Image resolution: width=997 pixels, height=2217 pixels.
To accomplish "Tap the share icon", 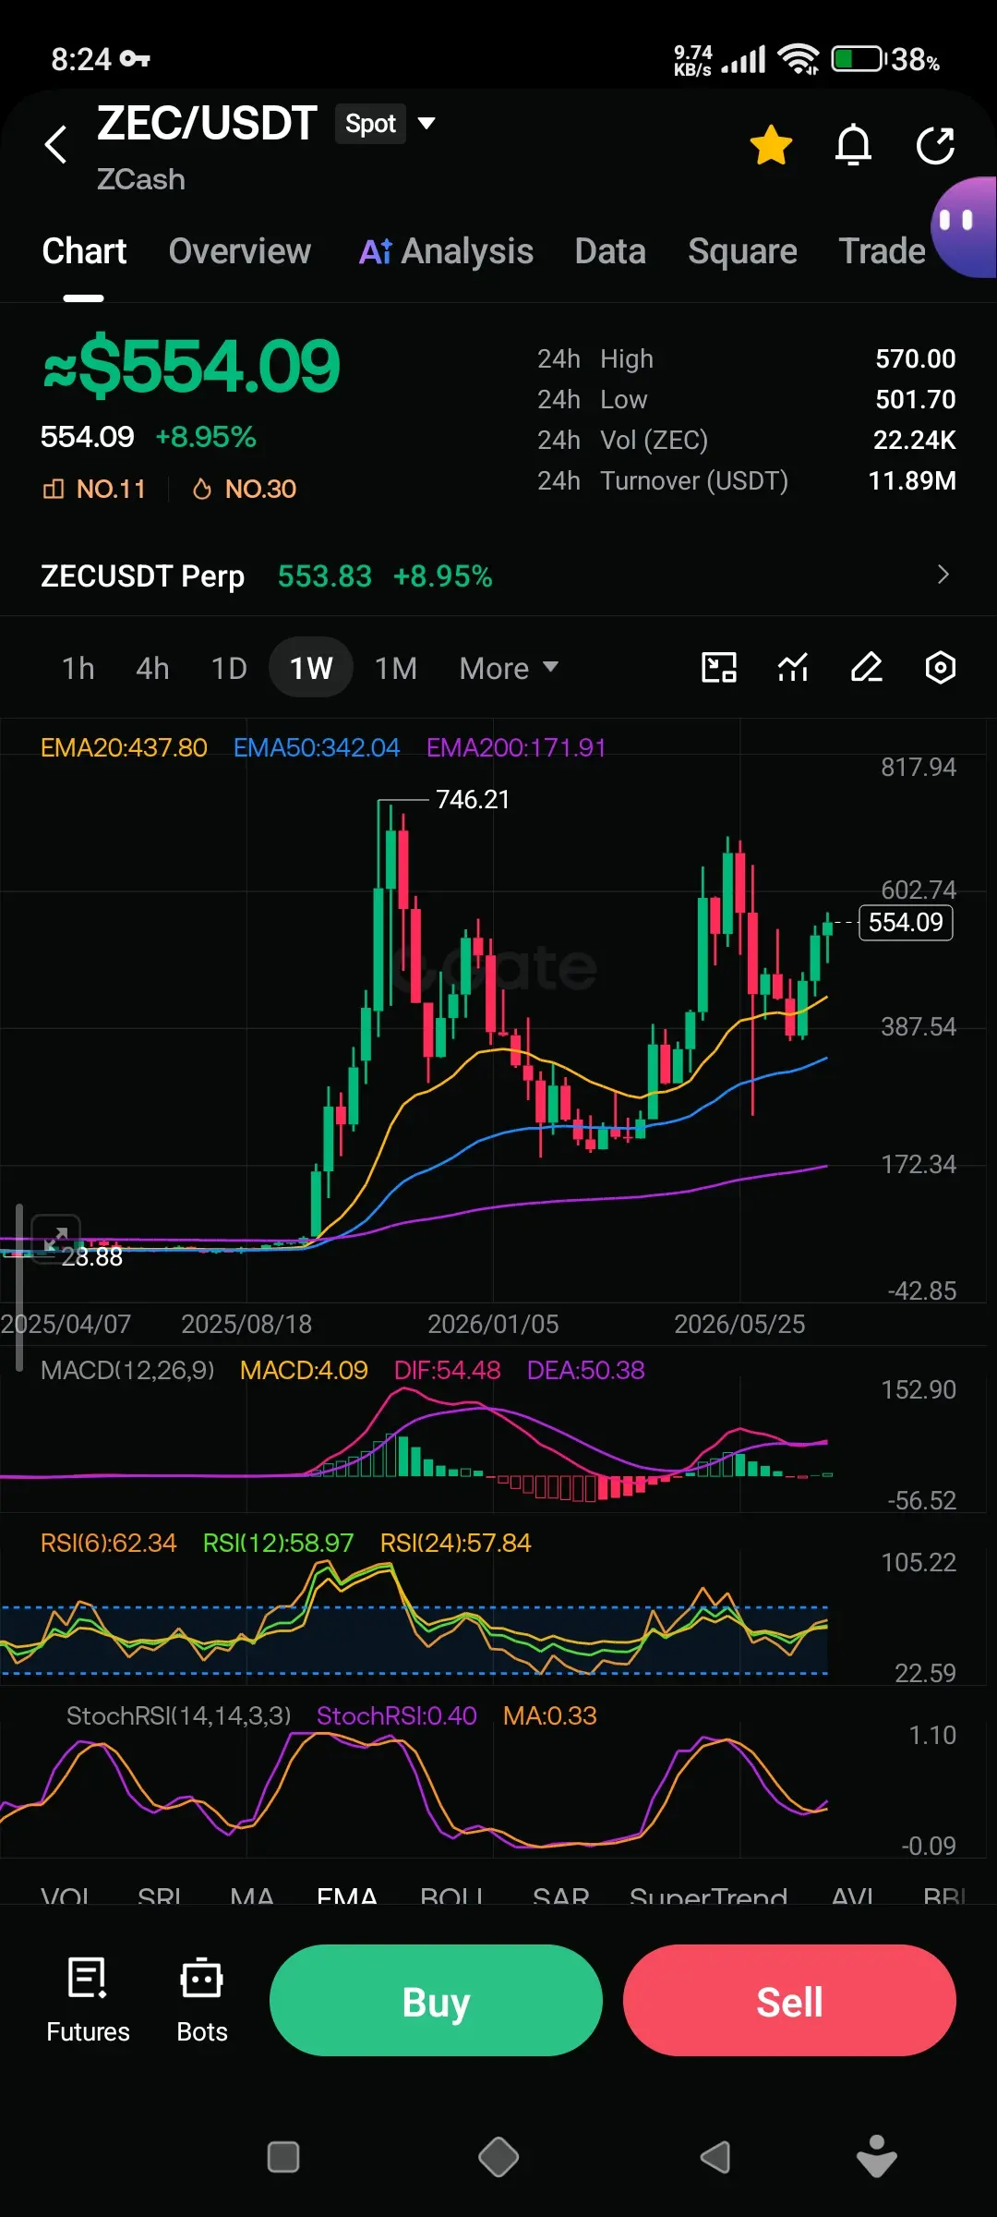I will 935,145.
